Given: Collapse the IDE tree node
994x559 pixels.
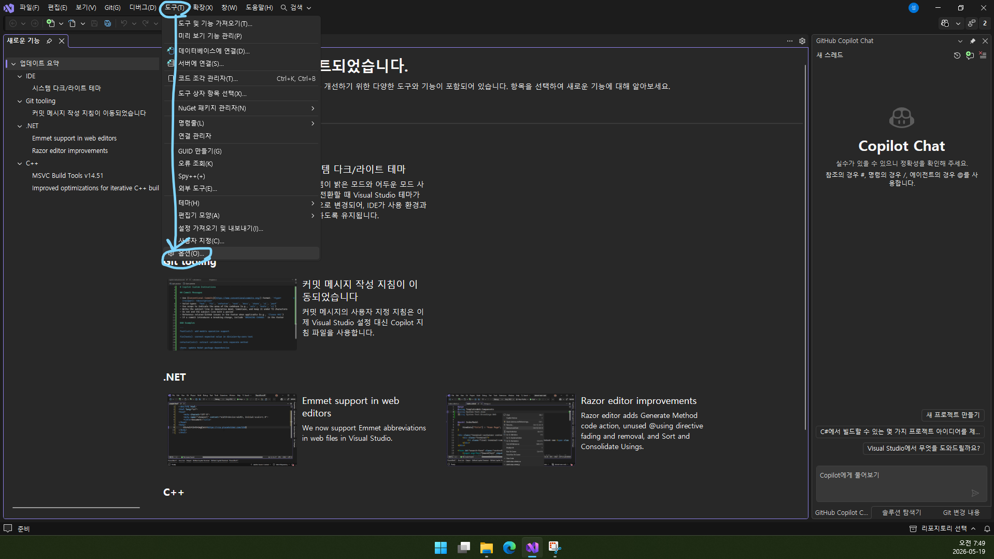Looking at the screenshot, I should (20, 76).
